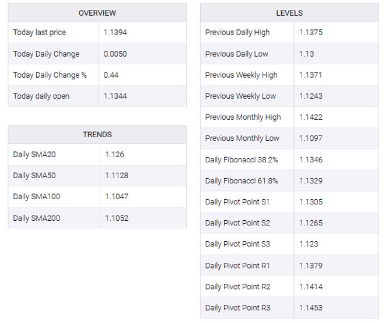This screenshot has height=323, width=385.
Task: Click the 1.1394 last price value
Action: point(115,33)
